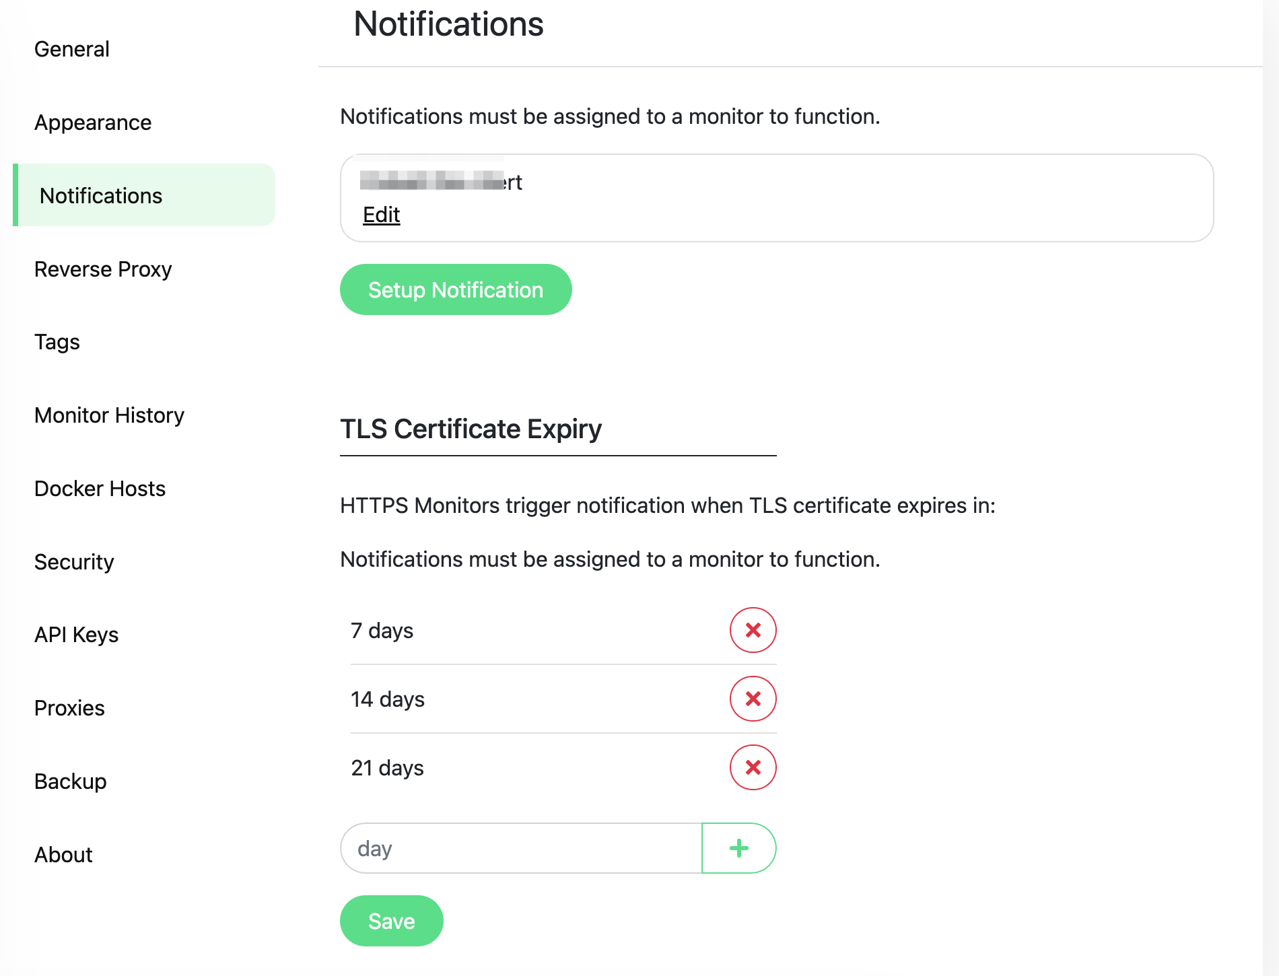Open the Appearance settings section

[x=93, y=122]
